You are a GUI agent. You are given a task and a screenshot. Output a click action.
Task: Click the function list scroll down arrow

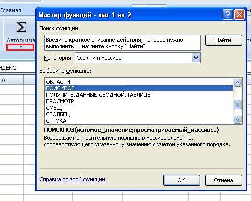(x=237, y=120)
